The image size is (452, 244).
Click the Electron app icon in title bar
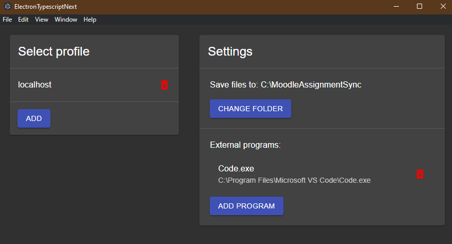click(8, 6)
